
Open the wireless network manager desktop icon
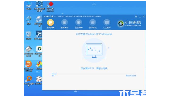39,7
